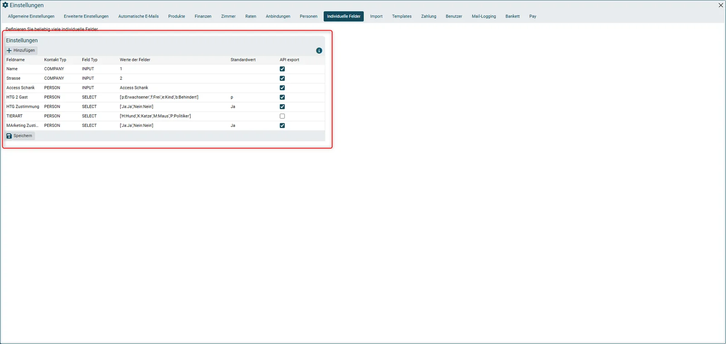The width and height of the screenshot is (726, 344).
Task: Go to the Mail-Logging tab
Action: [484, 16]
